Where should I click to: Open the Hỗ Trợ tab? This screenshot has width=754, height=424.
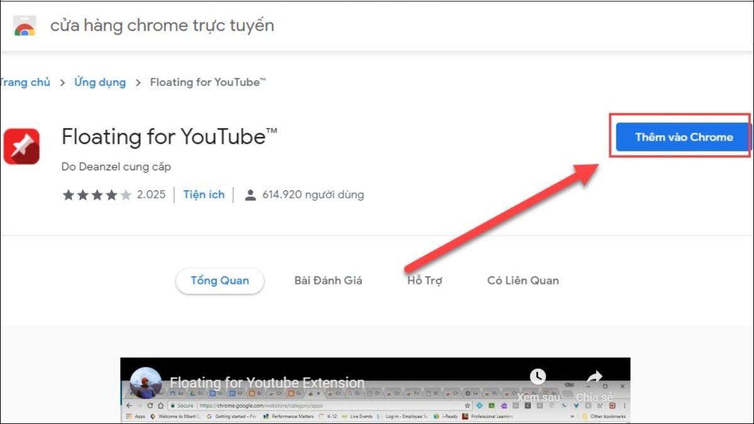(425, 281)
